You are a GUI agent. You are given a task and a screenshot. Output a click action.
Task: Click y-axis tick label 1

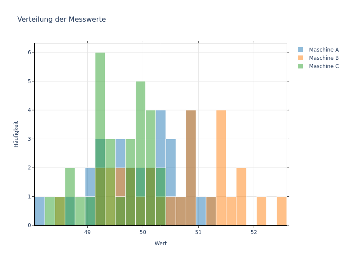[x=29, y=197]
